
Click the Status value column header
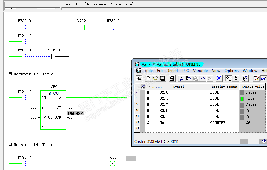pyautogui.click(x=252, y=87)
